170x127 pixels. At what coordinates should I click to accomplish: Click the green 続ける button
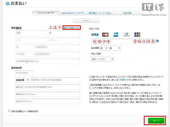coord(156,120)
